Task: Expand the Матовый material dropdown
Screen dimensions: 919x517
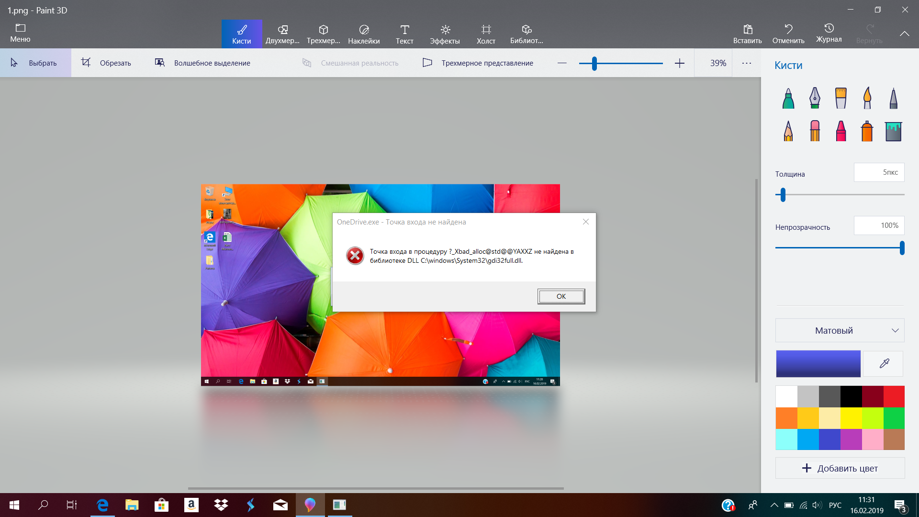Action: (x=840, y=330)
